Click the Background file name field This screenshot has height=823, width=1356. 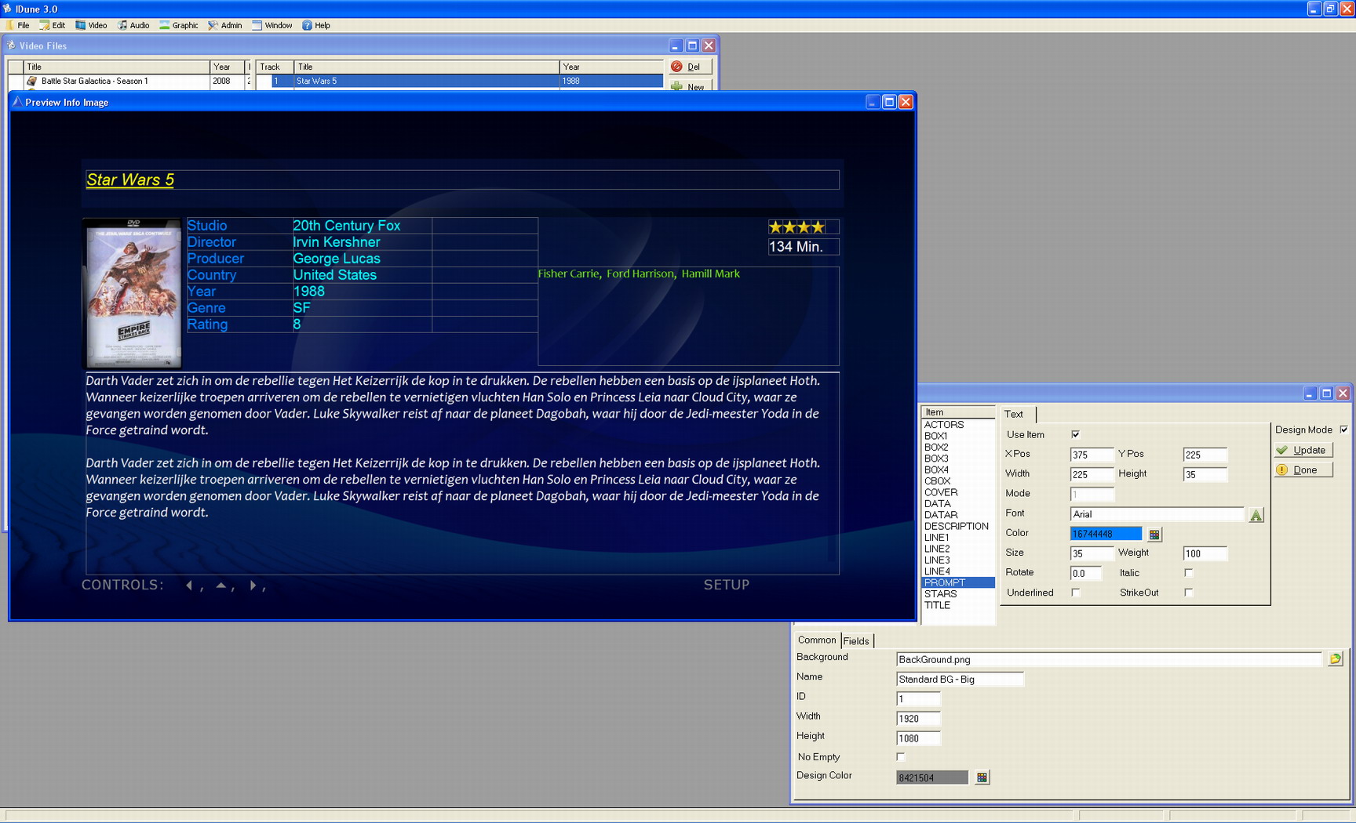1110,659
